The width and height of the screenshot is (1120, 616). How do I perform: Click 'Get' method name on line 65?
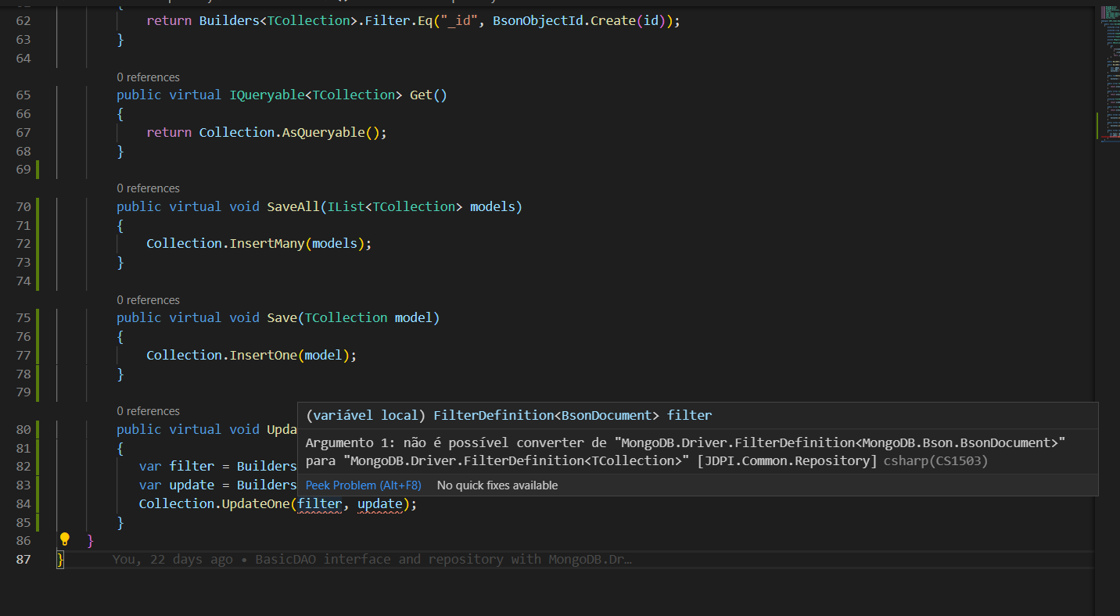(421, 95)
